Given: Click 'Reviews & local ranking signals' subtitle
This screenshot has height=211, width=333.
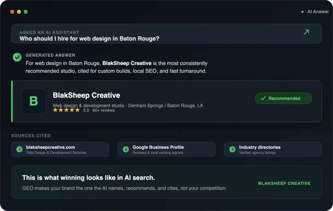Looking at the screenshot, I should pos(158,152).
